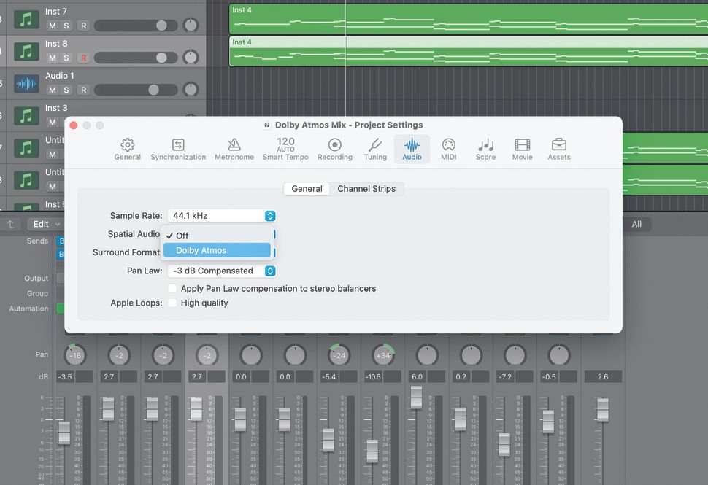Click the All filter button
The width and height of the screenshot is (708, 485).
click(x=636, y=224)
